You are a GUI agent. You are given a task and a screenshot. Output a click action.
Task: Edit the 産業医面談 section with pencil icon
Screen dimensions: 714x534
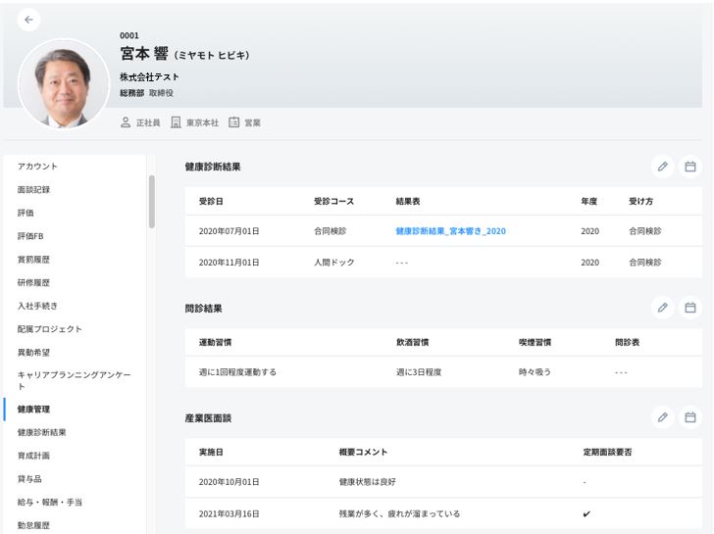coord(663,417)
